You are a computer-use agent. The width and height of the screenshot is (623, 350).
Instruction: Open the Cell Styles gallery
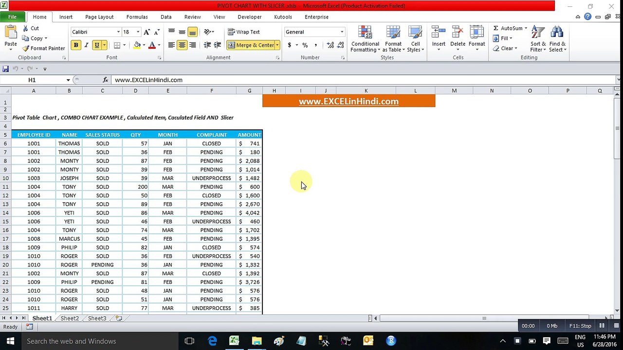[415, 39]
